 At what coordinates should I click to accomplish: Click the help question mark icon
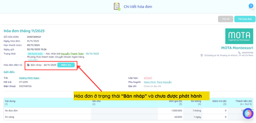251,6
